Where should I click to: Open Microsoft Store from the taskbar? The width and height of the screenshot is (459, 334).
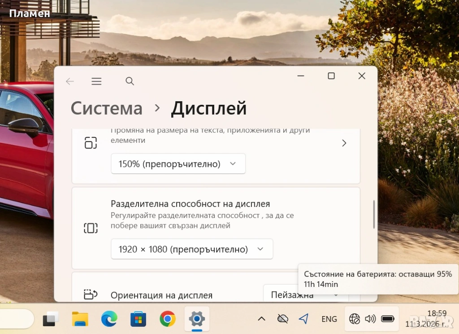tap(138, 319)
